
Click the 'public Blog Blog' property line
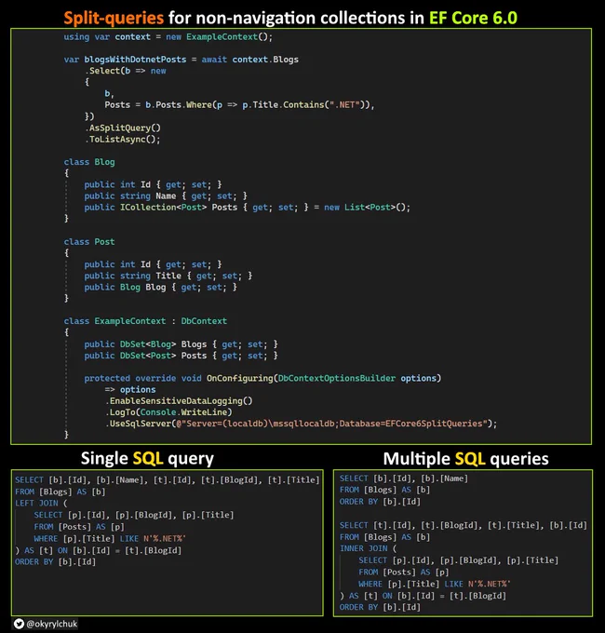tap(160, 287)
